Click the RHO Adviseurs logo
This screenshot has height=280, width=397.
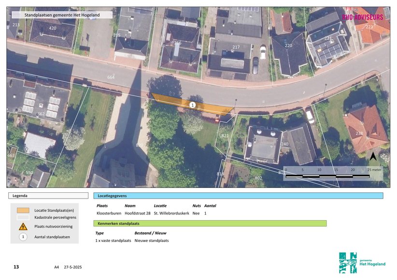[362, 17]
